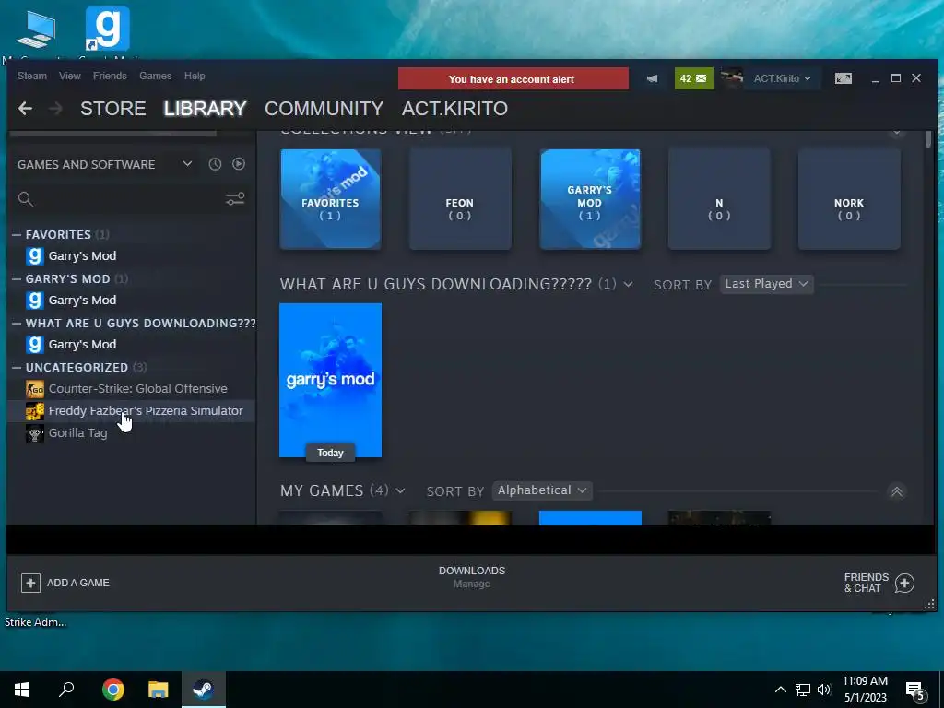
Task: Select Garry's Mod under What Are U Guys Downloading
Action: coord(82,345)
